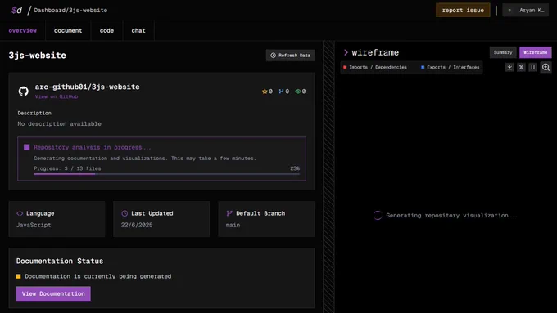This screenshot has height=313, width=557.
Task: Pause the wireframe visualization
Action: click(533, 67)
